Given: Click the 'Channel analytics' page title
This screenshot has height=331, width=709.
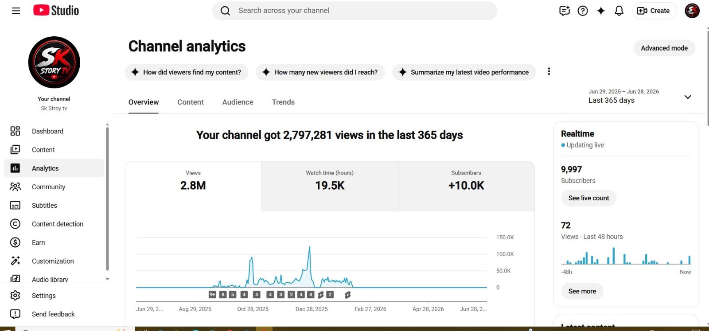Looking at the screenshot, I should point(187,46).
